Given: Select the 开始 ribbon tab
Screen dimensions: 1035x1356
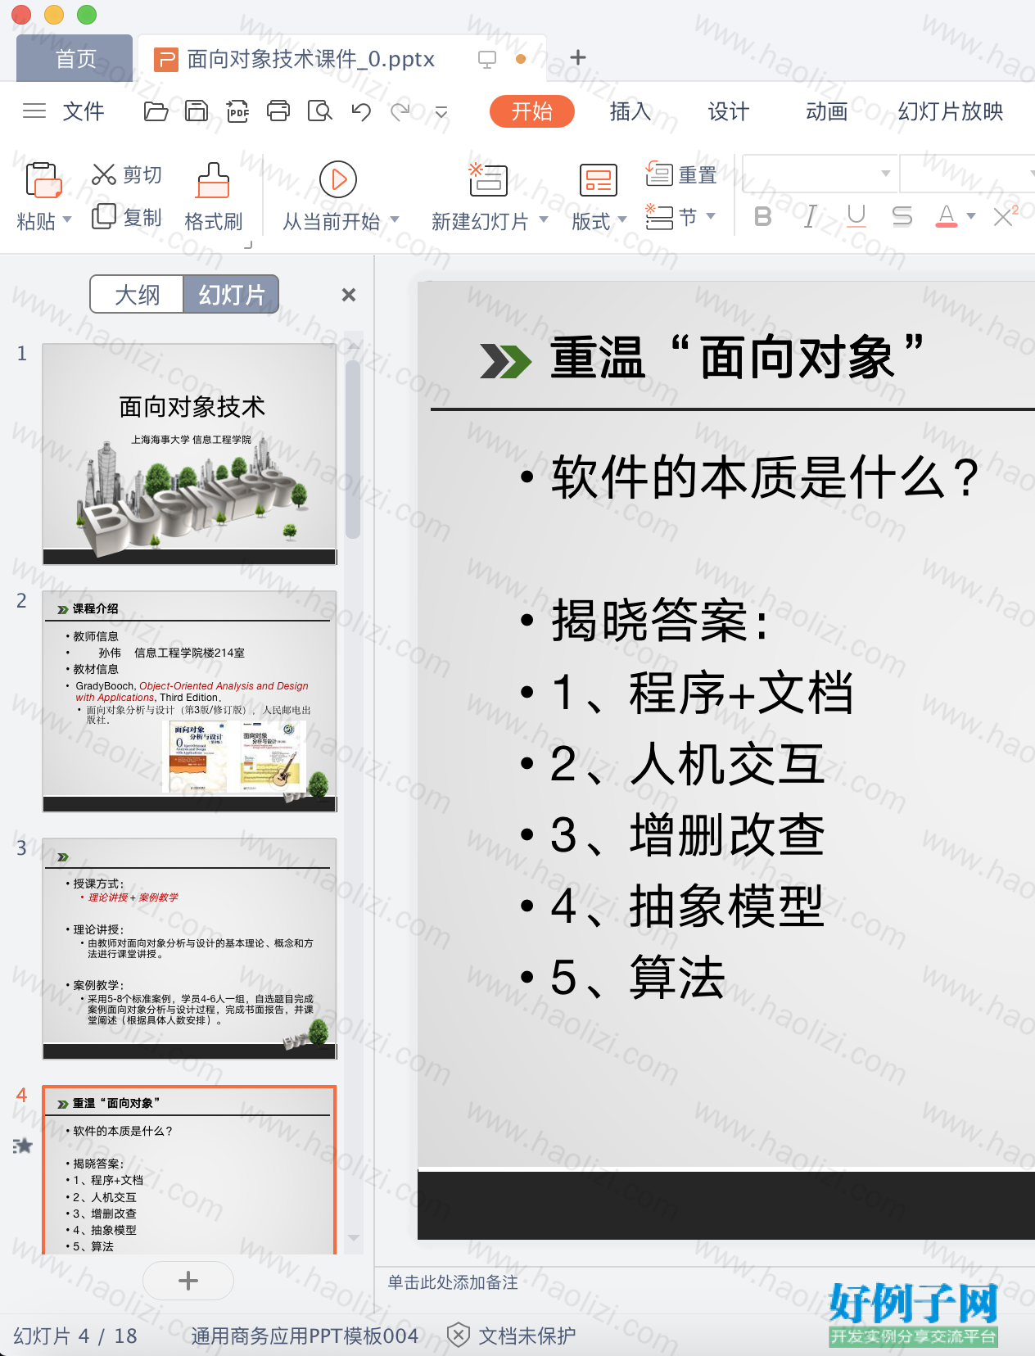Looking at the screenshot, I should coord(532,111).
